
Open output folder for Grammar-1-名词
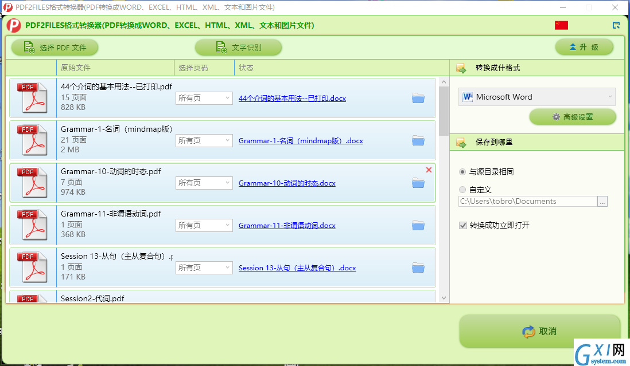(x=418, y=141)
